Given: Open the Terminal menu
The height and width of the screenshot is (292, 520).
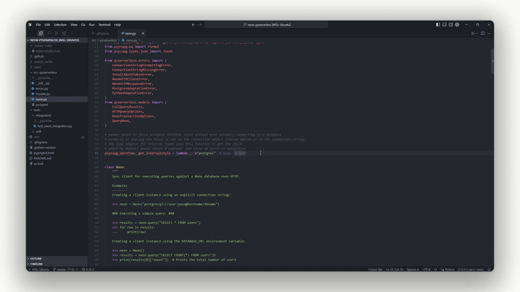Looking at the screenshot, I should click(x=104, y=25).
